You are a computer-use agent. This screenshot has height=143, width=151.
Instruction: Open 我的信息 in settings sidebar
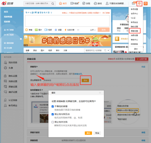coord(10,62)
